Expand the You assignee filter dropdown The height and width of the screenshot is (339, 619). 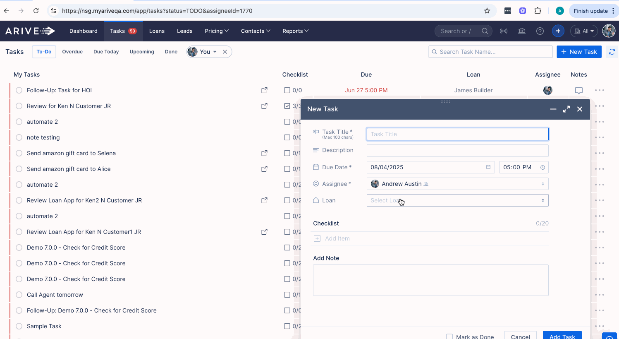tap(214, 52)
